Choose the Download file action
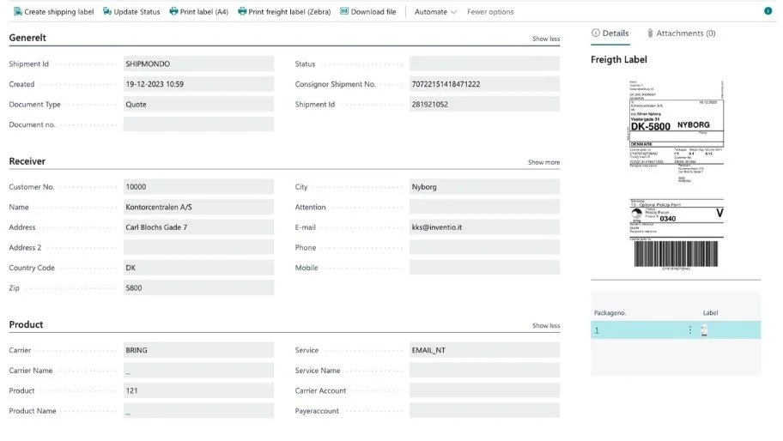 click(x=368, y=12)
